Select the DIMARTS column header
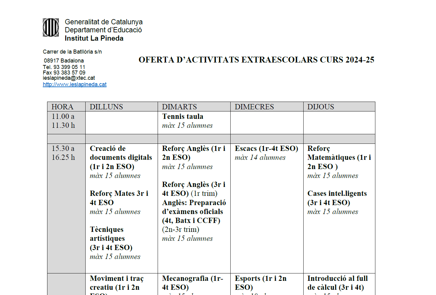The image size is (436, 295). (x=179, y=107)
